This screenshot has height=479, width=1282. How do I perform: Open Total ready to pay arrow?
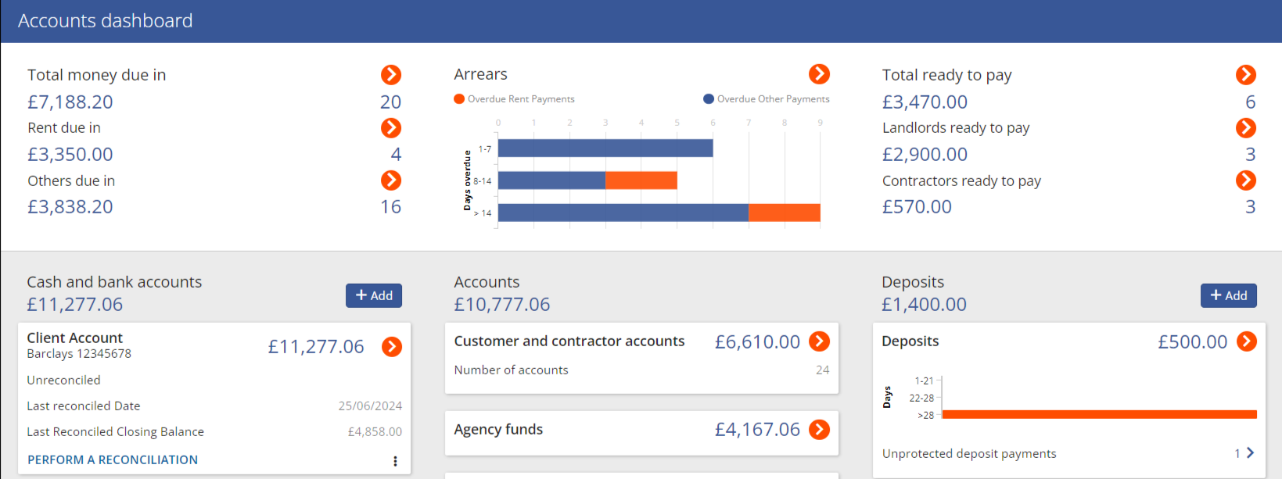pyautogui.click(x=1246, y=75)
